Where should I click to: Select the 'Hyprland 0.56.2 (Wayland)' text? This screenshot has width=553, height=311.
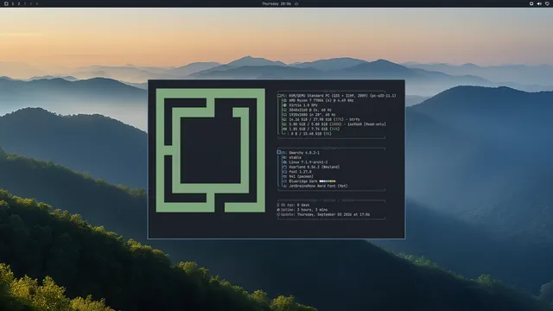315,167
